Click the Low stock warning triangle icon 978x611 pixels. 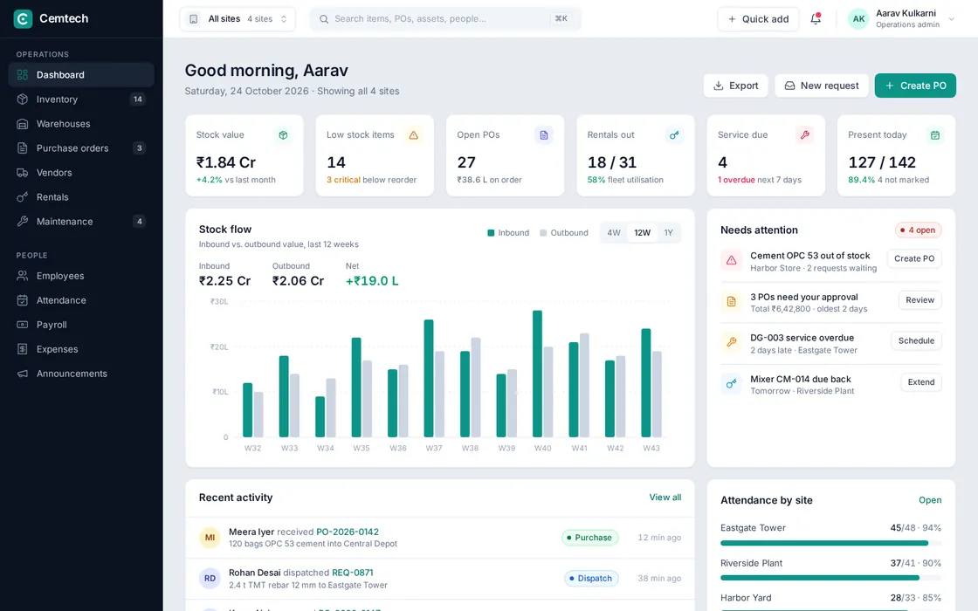[414, 134]
